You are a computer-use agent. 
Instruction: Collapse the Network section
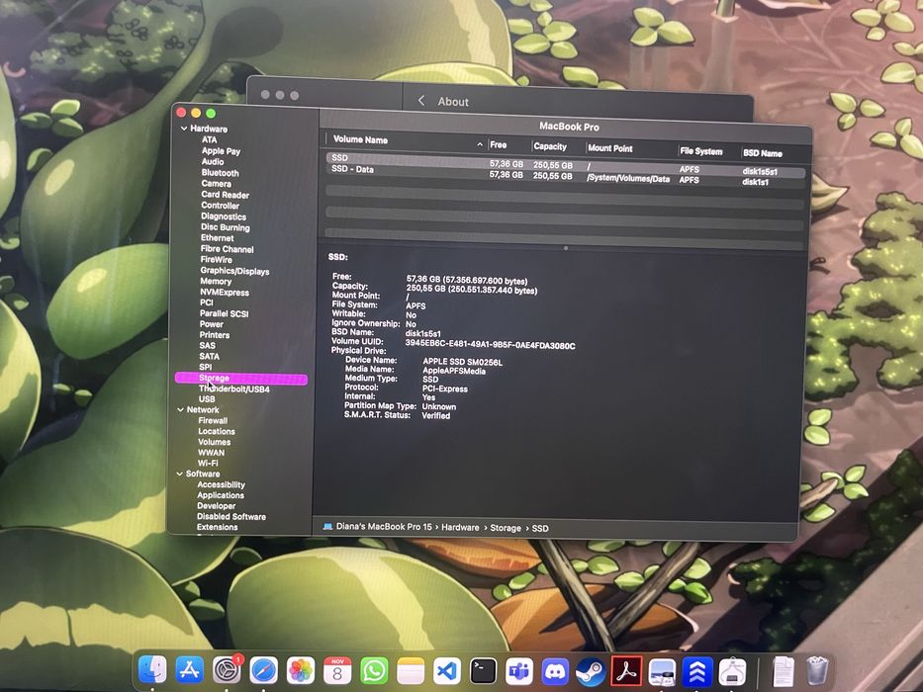180,409
